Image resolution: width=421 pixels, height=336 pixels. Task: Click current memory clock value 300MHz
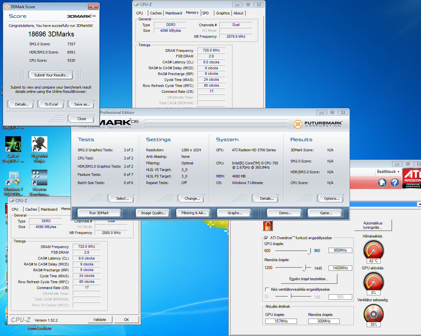point(324,321)
